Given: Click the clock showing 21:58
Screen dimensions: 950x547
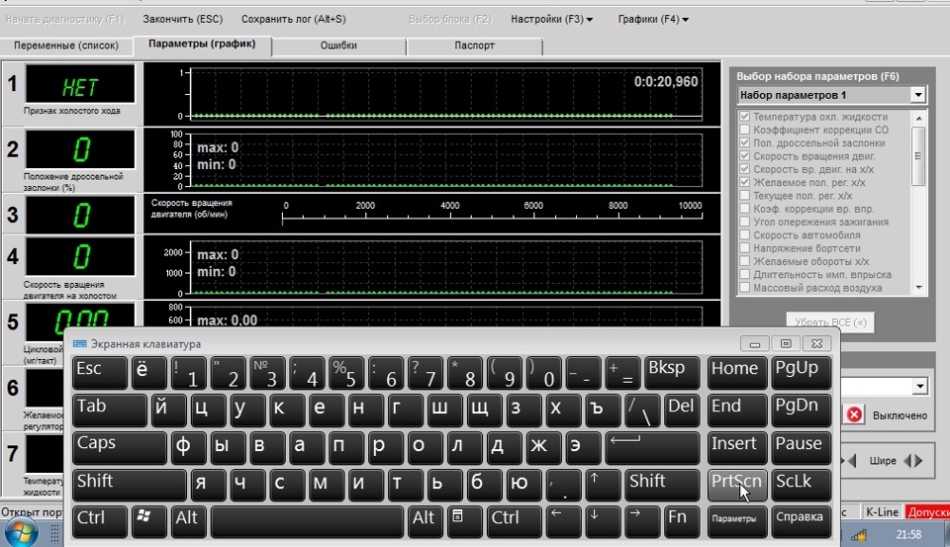Looking at the screenshot, I should 908,535.
